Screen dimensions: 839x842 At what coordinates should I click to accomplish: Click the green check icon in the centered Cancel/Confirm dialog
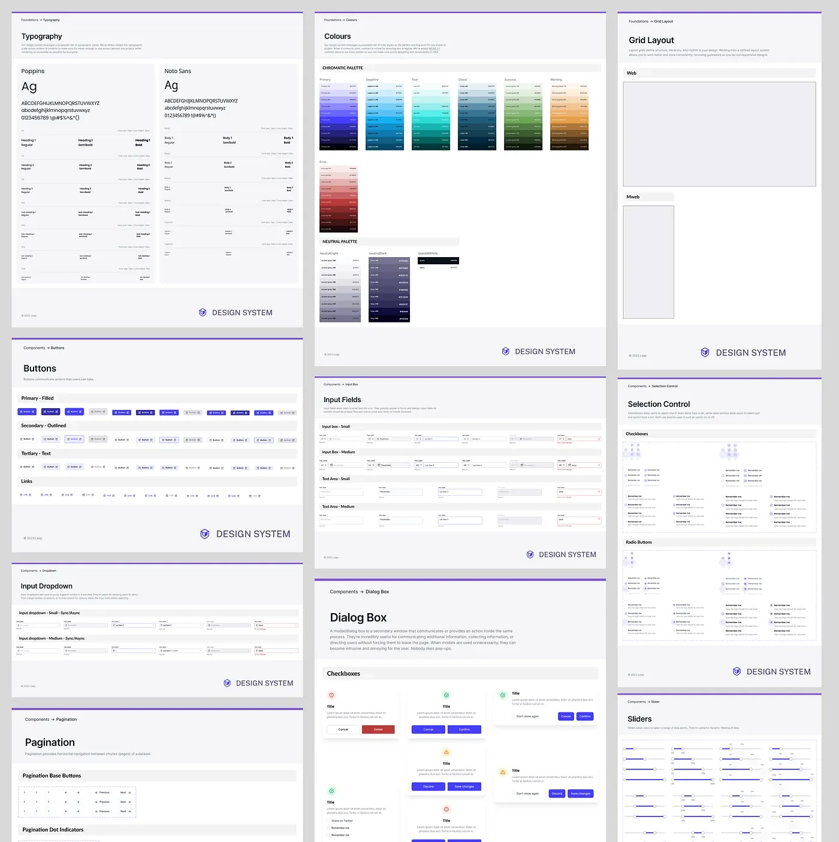[x=446, y=695]
